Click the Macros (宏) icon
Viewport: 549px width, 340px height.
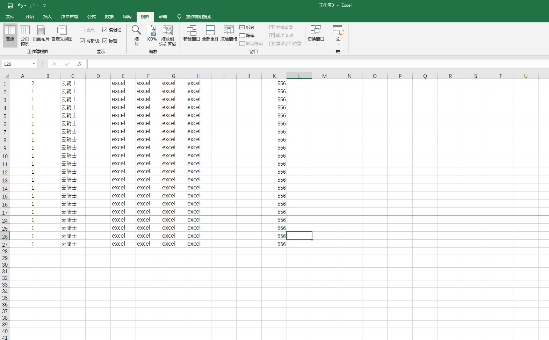338,30
